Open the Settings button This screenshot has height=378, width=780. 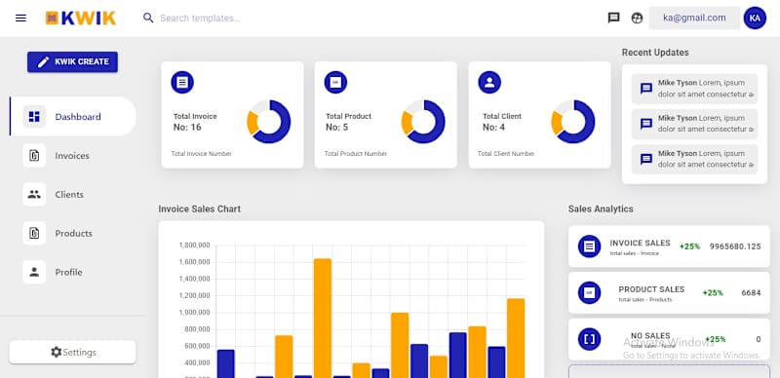[72, 352]
